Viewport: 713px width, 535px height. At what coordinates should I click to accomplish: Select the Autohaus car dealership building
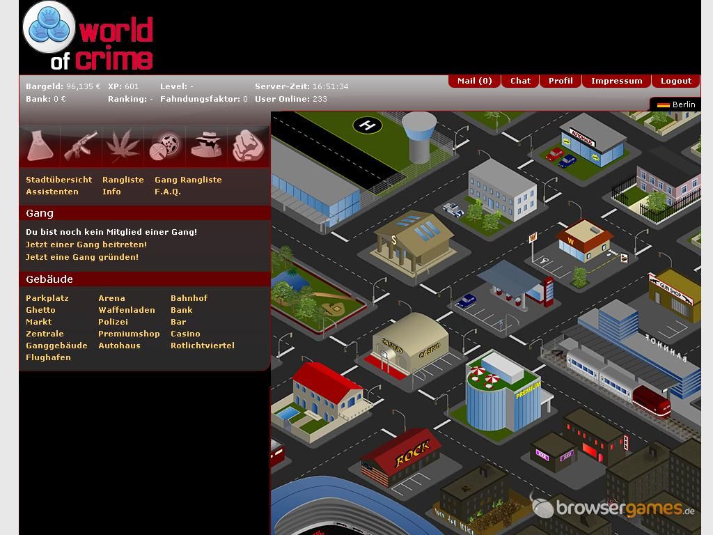pyautogui.click(x=591, y=142)
